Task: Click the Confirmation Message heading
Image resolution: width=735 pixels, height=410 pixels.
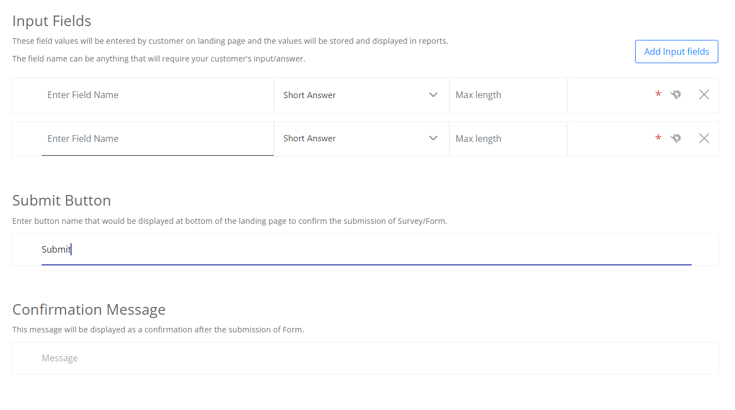Action: [x=89, y=309]
